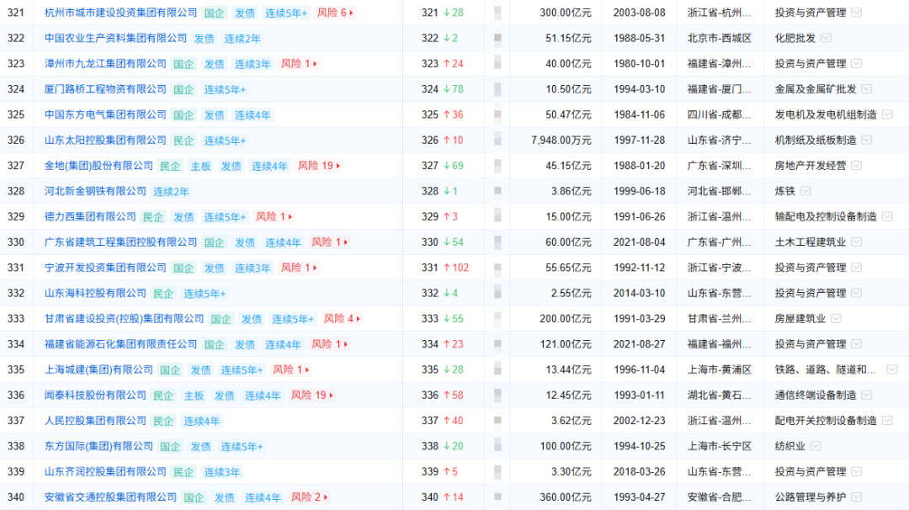The height and width of the screenshot is (510, 909).
Task: Click 连续2年 tag on 河北新金钢铁 row
Action: coord(171,192)
